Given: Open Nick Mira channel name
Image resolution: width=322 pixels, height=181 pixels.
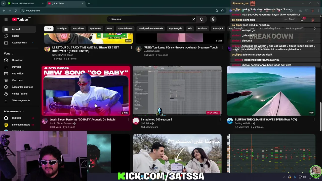Looking at the screenshot, I should (146, 123).
